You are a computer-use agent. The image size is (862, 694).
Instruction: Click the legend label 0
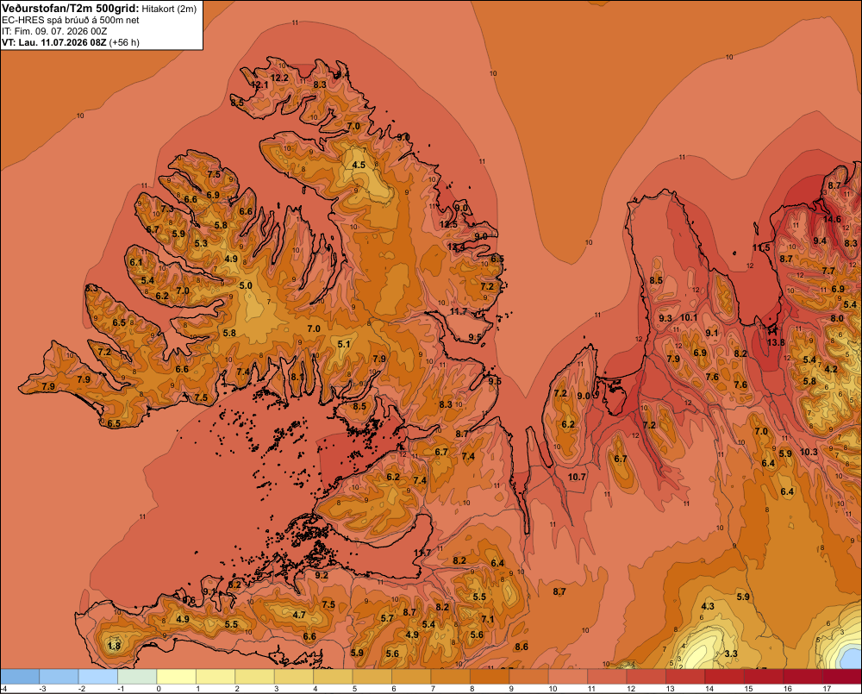(x=159, y=689)
